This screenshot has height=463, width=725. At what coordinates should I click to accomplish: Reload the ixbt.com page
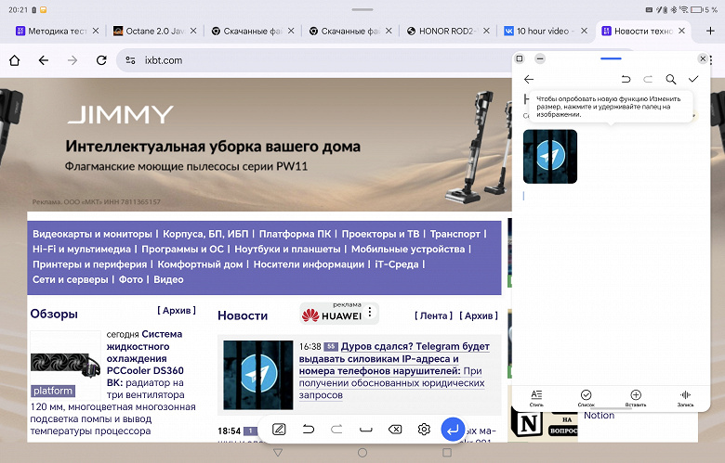[101, 60]
